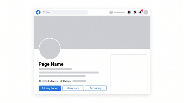Click the Primary button

pos(50,88)
